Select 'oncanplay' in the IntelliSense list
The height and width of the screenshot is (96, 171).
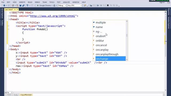pos(109,50)
